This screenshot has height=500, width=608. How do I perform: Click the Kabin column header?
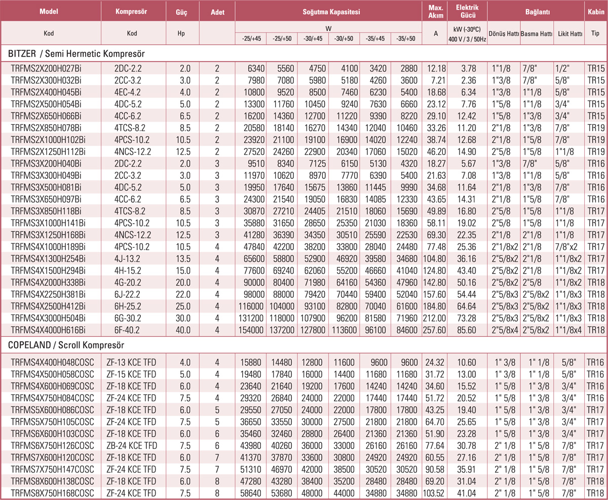[x=596, y=11]
